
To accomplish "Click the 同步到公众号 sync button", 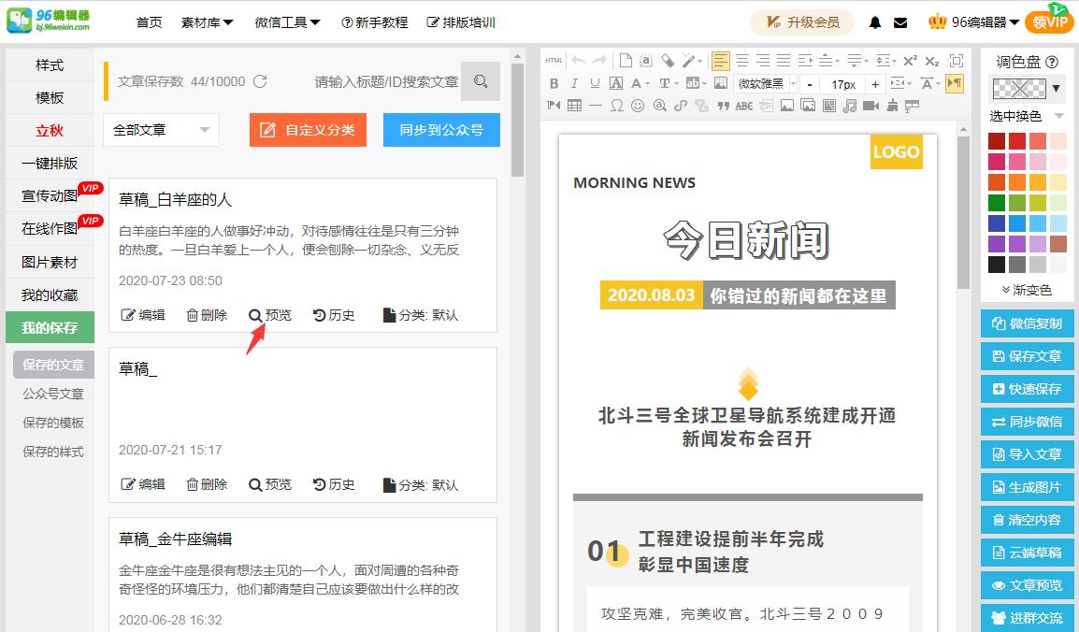I will [x=440, y=130].
